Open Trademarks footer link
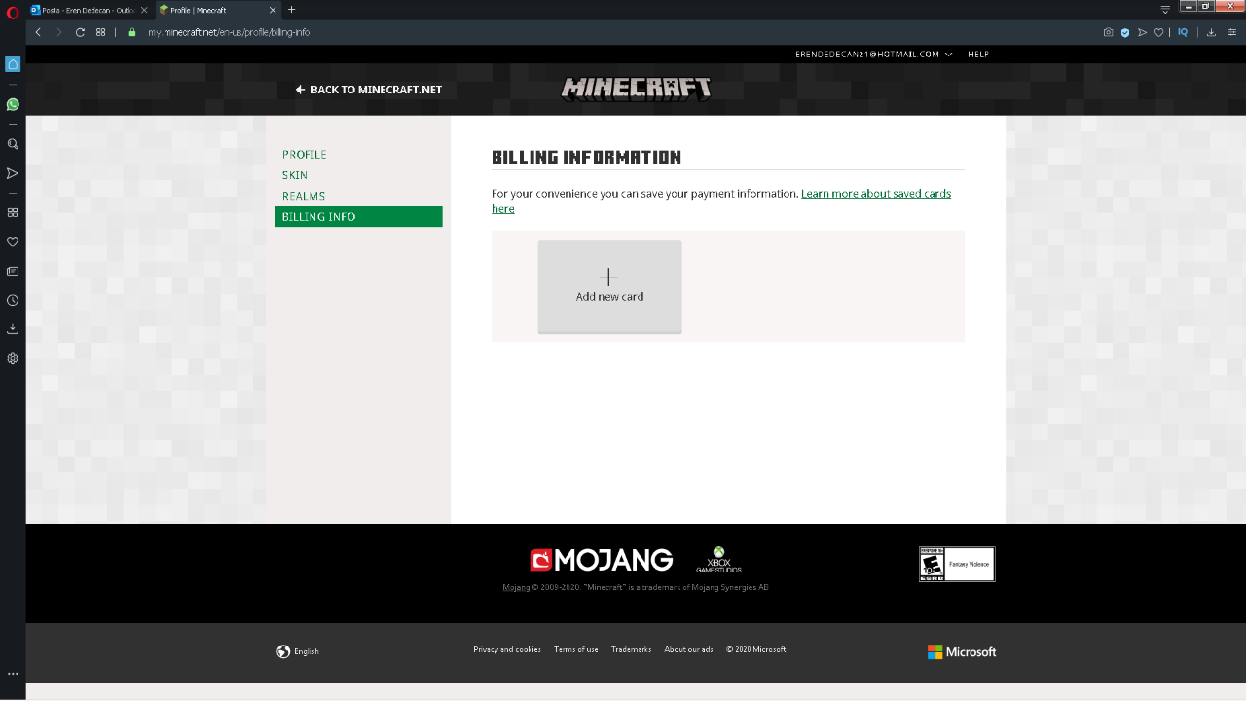1246x701 pixels. [631, 649]
